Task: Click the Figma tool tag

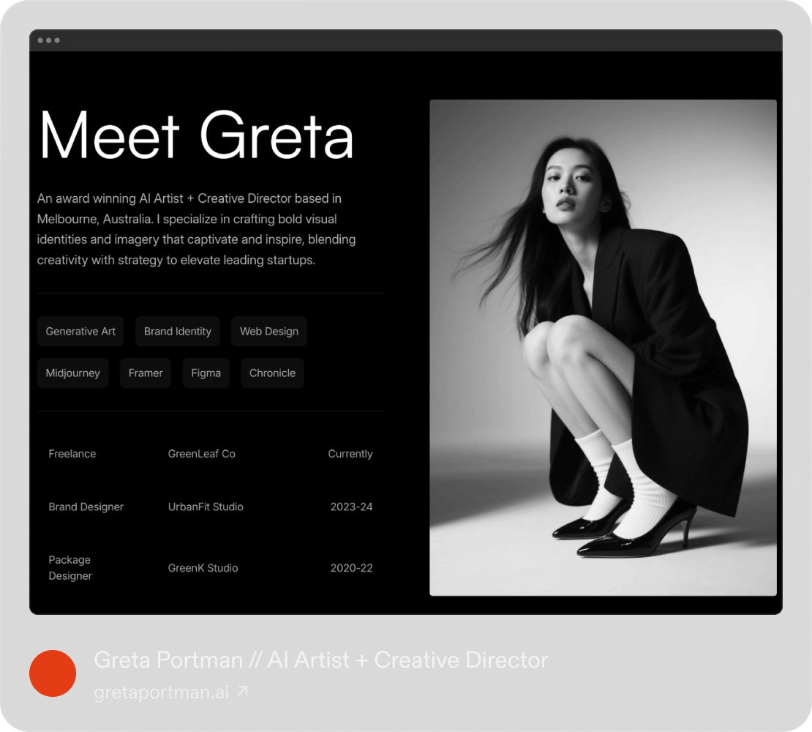Action: tap(206, 373)
